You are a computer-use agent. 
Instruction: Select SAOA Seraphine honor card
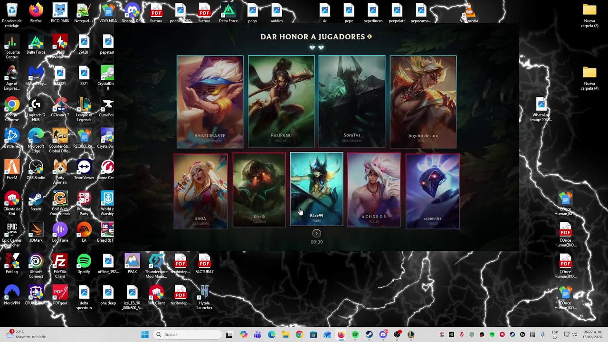[200, 191]
